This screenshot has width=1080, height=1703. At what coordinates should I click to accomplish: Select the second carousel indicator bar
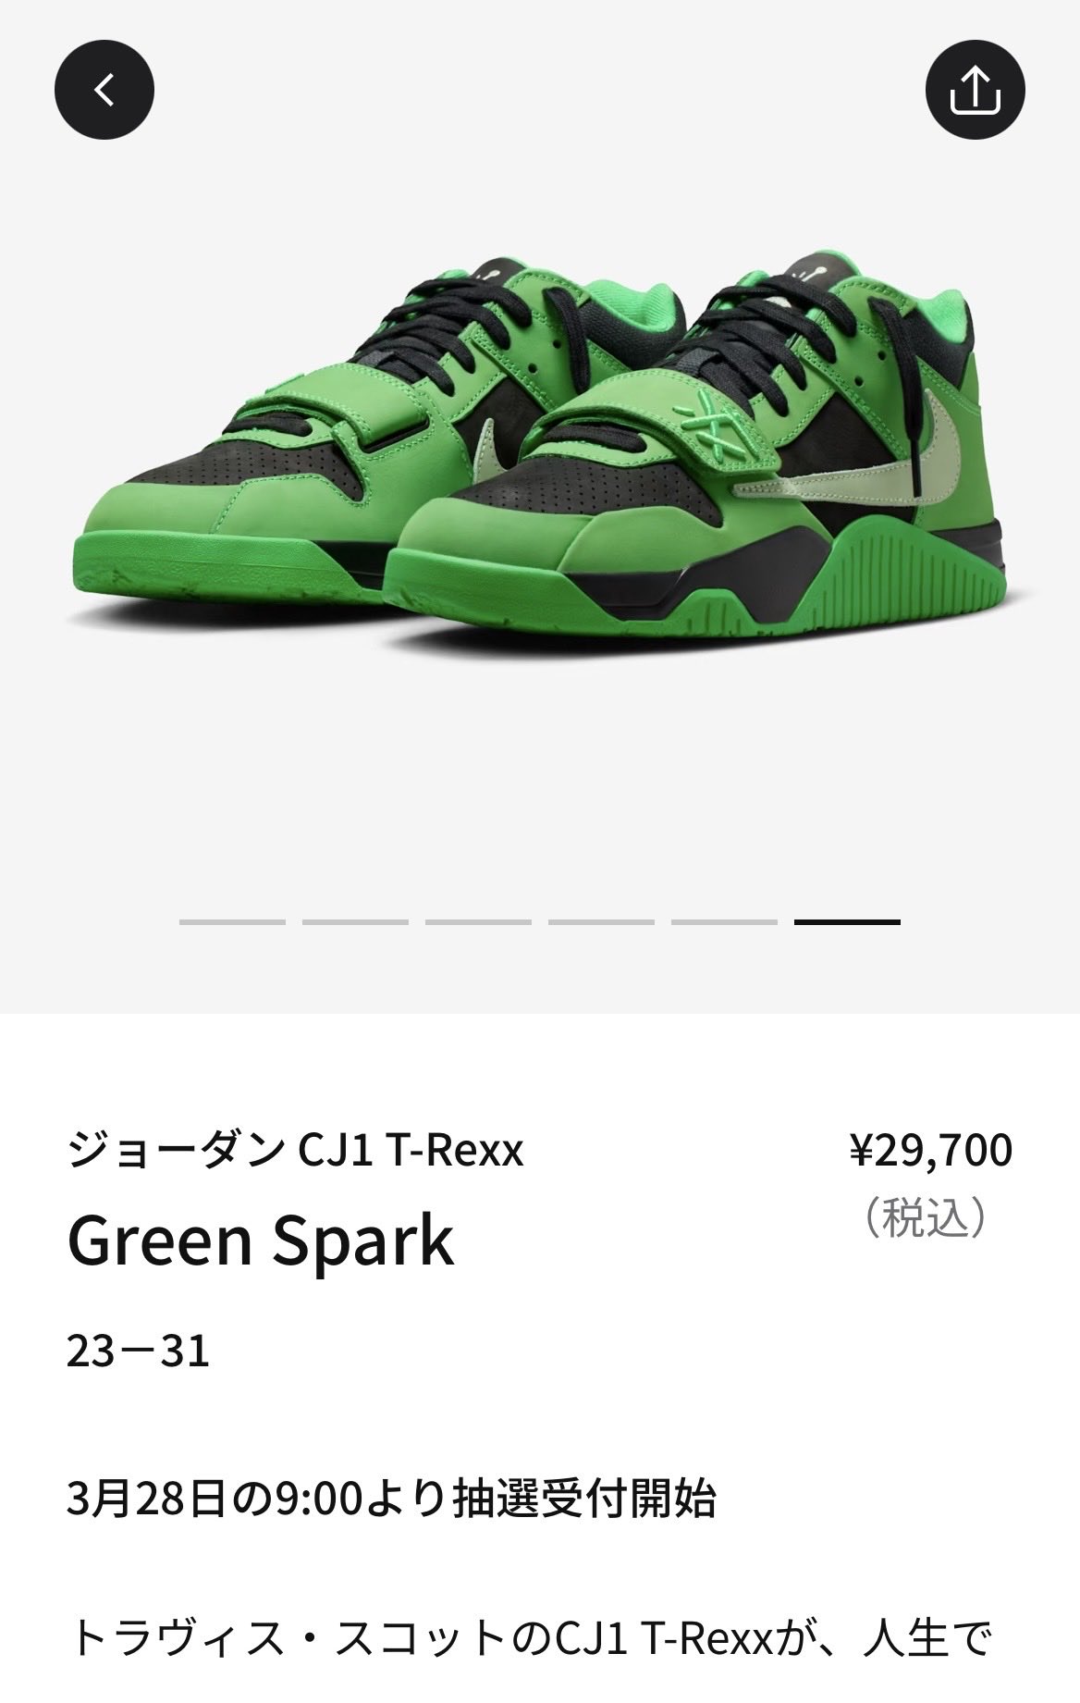(355, 921)
